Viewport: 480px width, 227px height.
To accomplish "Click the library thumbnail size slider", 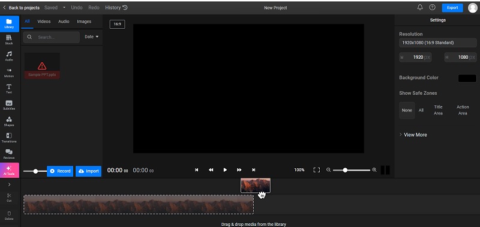I will point(35,171).
